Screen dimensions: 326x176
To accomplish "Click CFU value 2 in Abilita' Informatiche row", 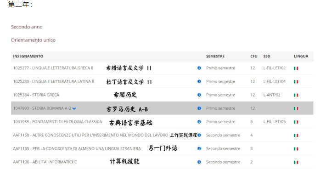I will pyautogui.click(x=251, y=162).
